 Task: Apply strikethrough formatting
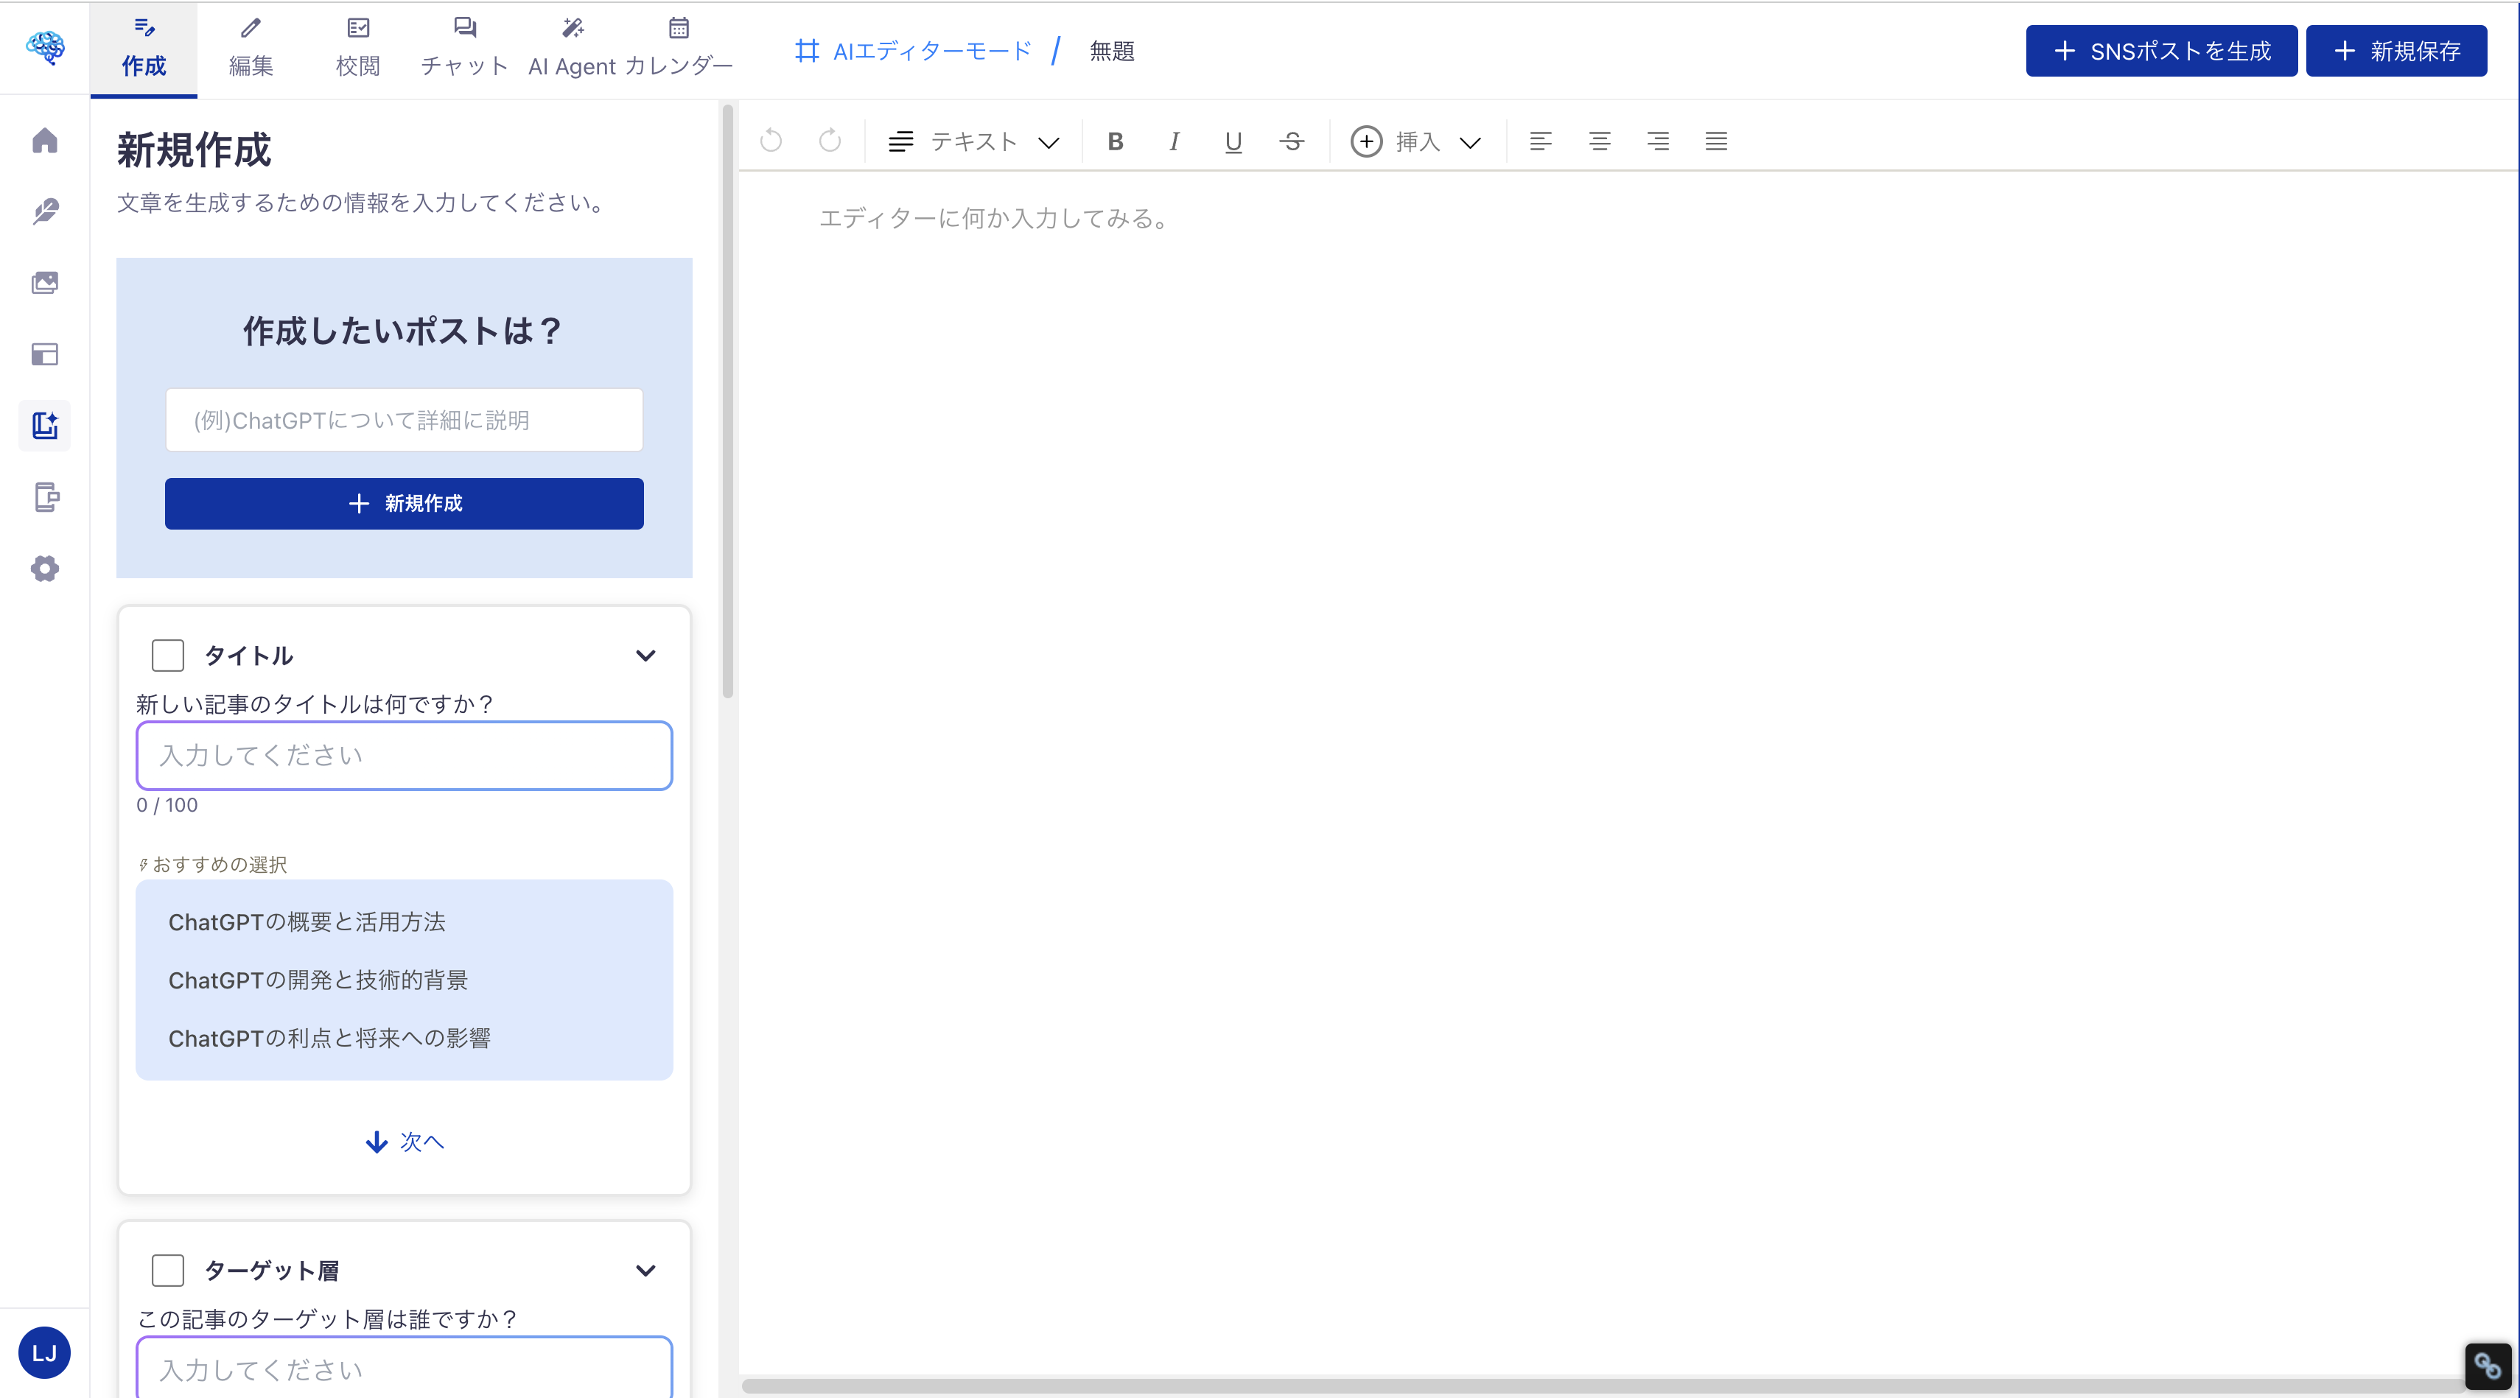tap(1291, 141)
